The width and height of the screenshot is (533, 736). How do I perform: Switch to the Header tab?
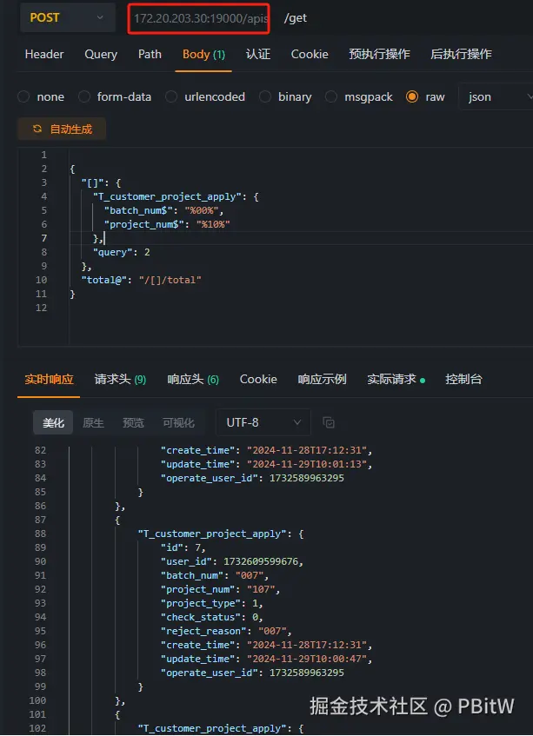[44, 55]
